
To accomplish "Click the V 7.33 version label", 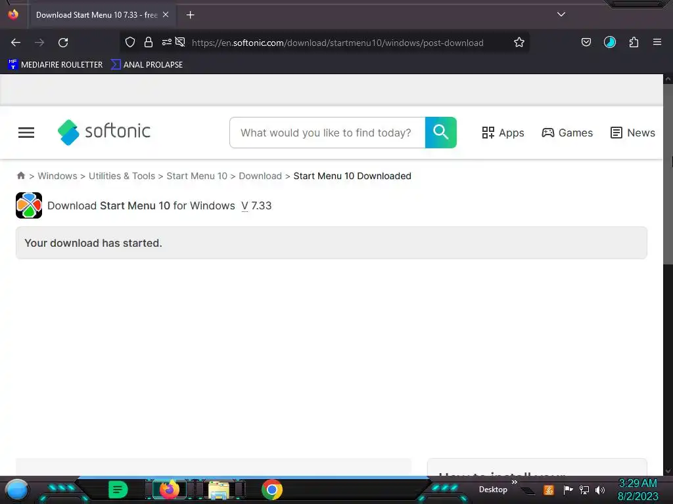I will [256, 205].
